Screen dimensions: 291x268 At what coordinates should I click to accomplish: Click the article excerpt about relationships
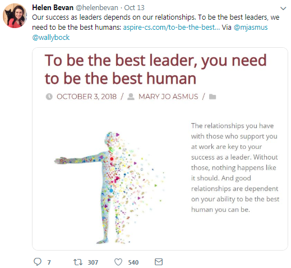click(235, 167)
